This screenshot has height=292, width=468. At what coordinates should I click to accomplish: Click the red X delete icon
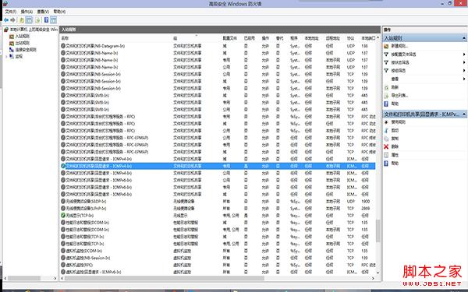(386, 146)
